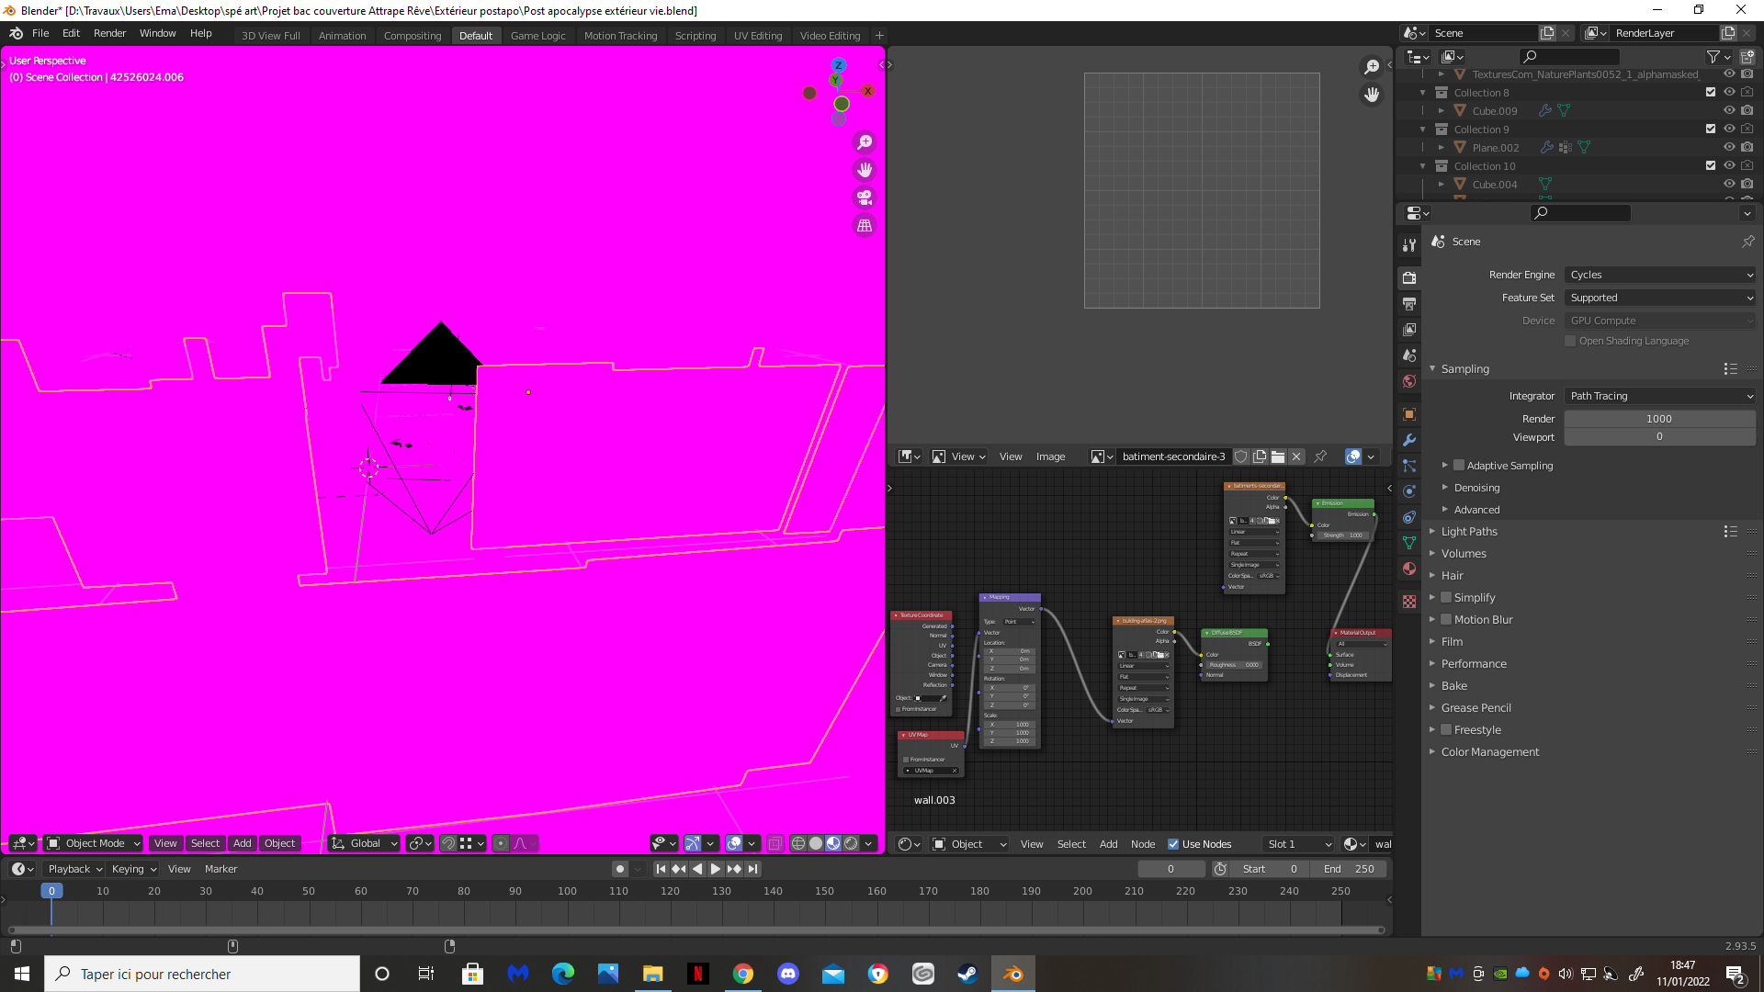
Task: Open Feature Set dropdown
Action: (x=1660, y=298)
